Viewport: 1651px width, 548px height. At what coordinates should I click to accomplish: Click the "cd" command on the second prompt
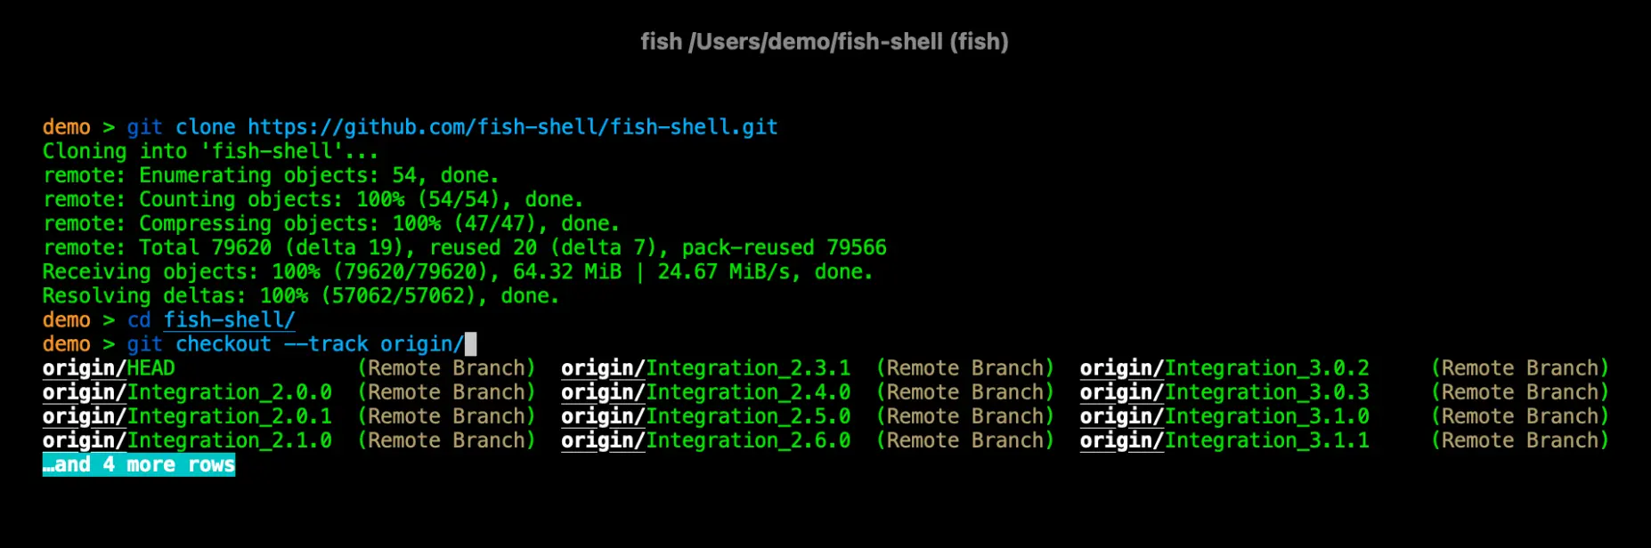(x=139, y=320)
